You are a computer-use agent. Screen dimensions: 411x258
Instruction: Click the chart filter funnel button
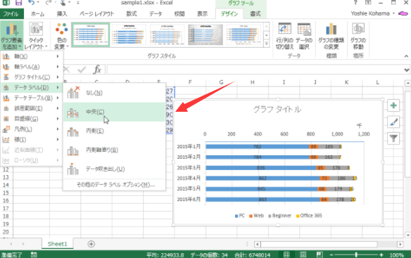click(393, 138)
